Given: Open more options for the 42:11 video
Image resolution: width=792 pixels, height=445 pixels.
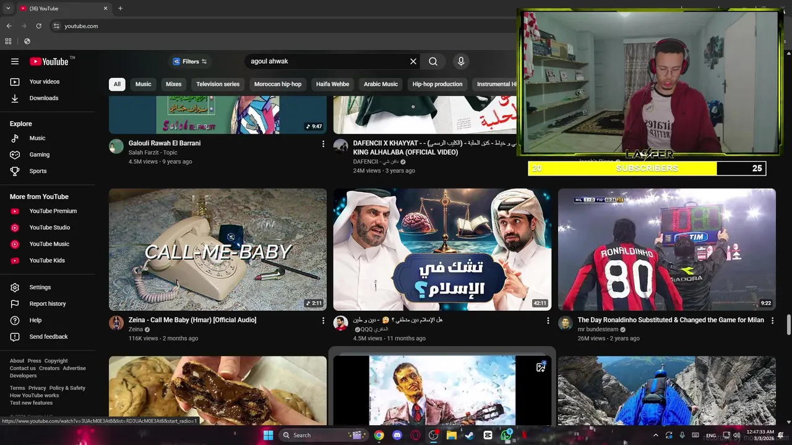Looking at the screenshot, I should 548,321.
